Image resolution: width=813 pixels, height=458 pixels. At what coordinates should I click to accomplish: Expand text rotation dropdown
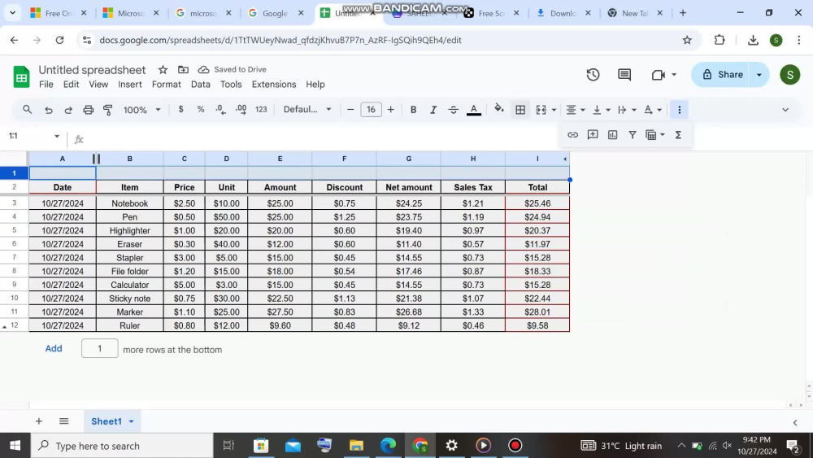click(x=659, y=110)
